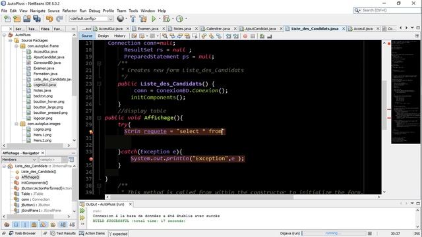Click the New File toolbar icon
The height and width of the screenshot is (237, 422).
[x=7, y=19]
